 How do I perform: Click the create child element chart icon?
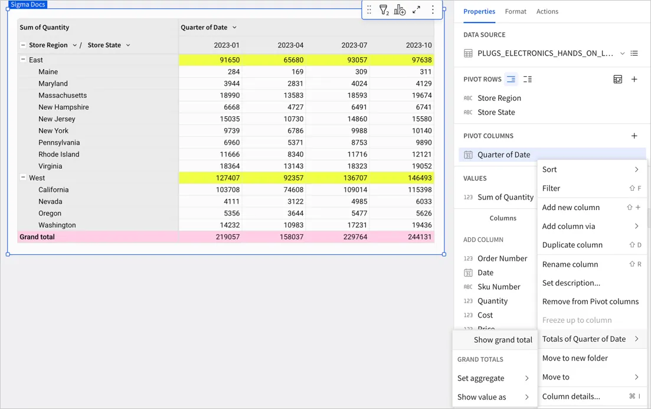[400, 10]
